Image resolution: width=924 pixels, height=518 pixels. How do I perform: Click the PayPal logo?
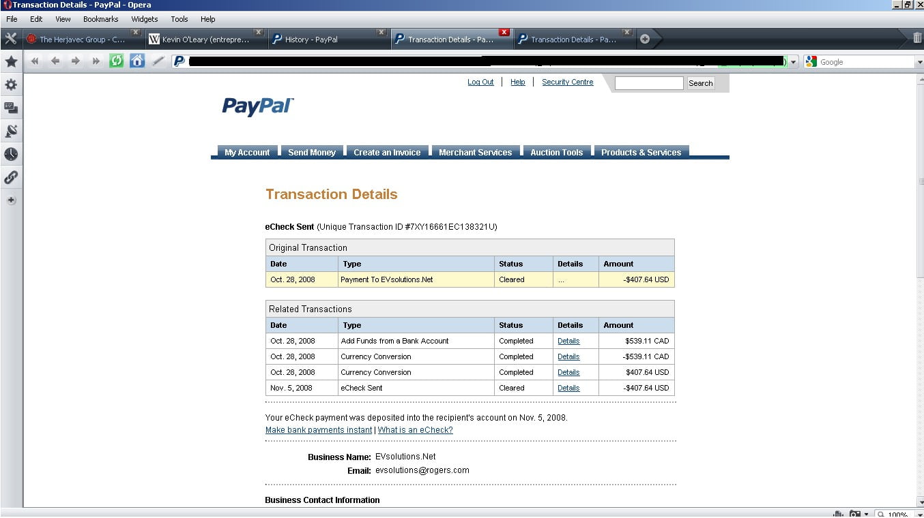point(258,106)
